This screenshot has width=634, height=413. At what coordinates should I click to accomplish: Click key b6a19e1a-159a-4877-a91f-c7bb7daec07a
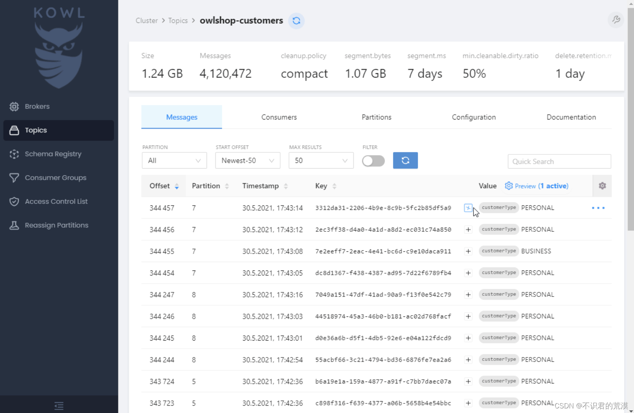pyautogui.click(x=383, y=382)
